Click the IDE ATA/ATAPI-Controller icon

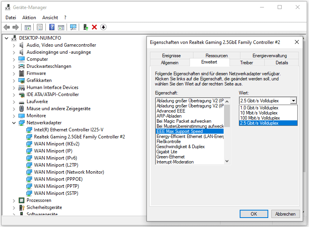22,94
